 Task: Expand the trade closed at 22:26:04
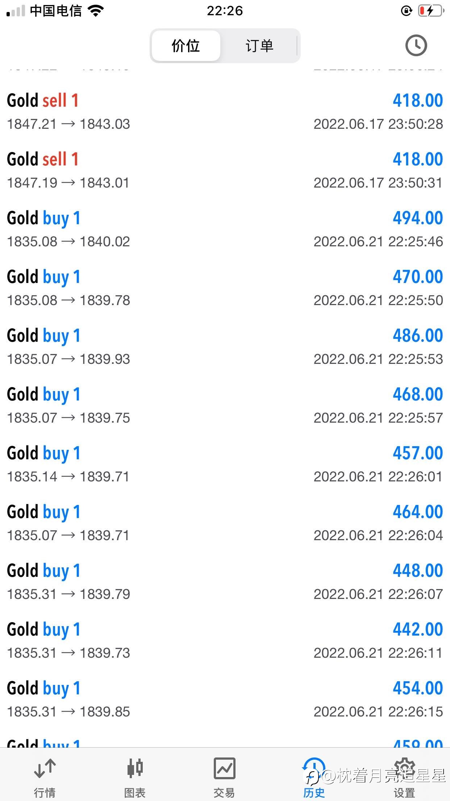(x=225, y=523)
